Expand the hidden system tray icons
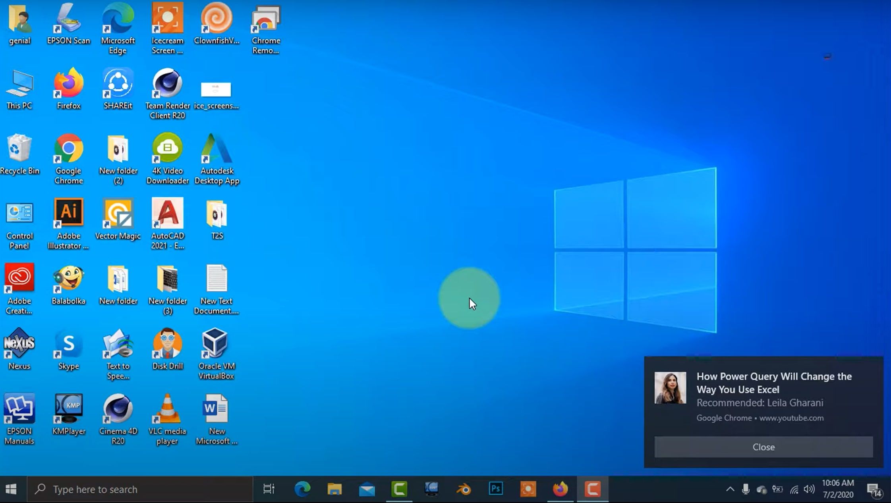 click(730, 489)
